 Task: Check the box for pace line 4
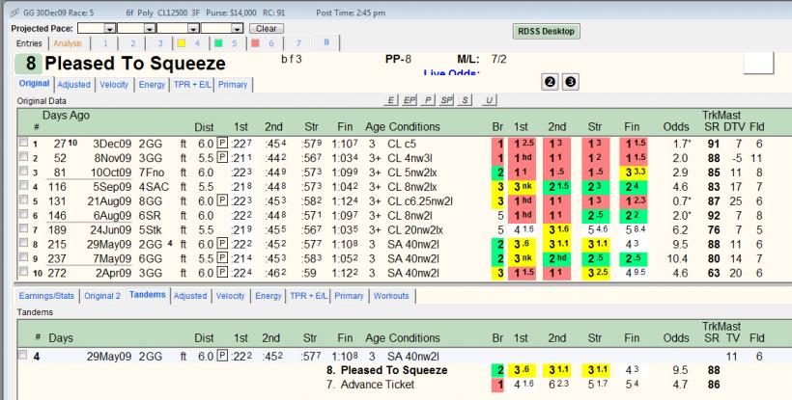pos(23,185)
